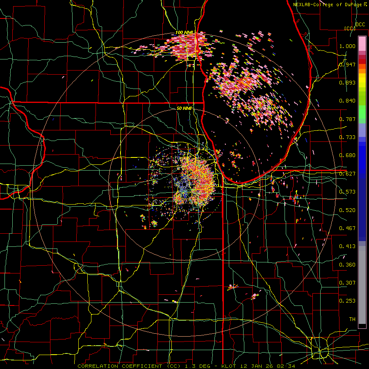Pick the bright green swatch above 0.787
The width and height of the screenshot is (369, 369).
pos(362,112)
